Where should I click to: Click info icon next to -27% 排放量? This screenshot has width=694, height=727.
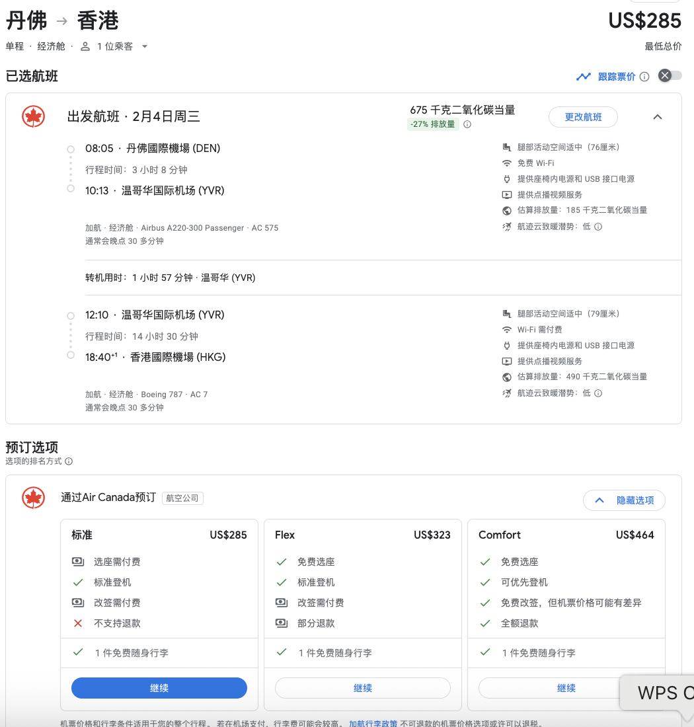[467, 124]
